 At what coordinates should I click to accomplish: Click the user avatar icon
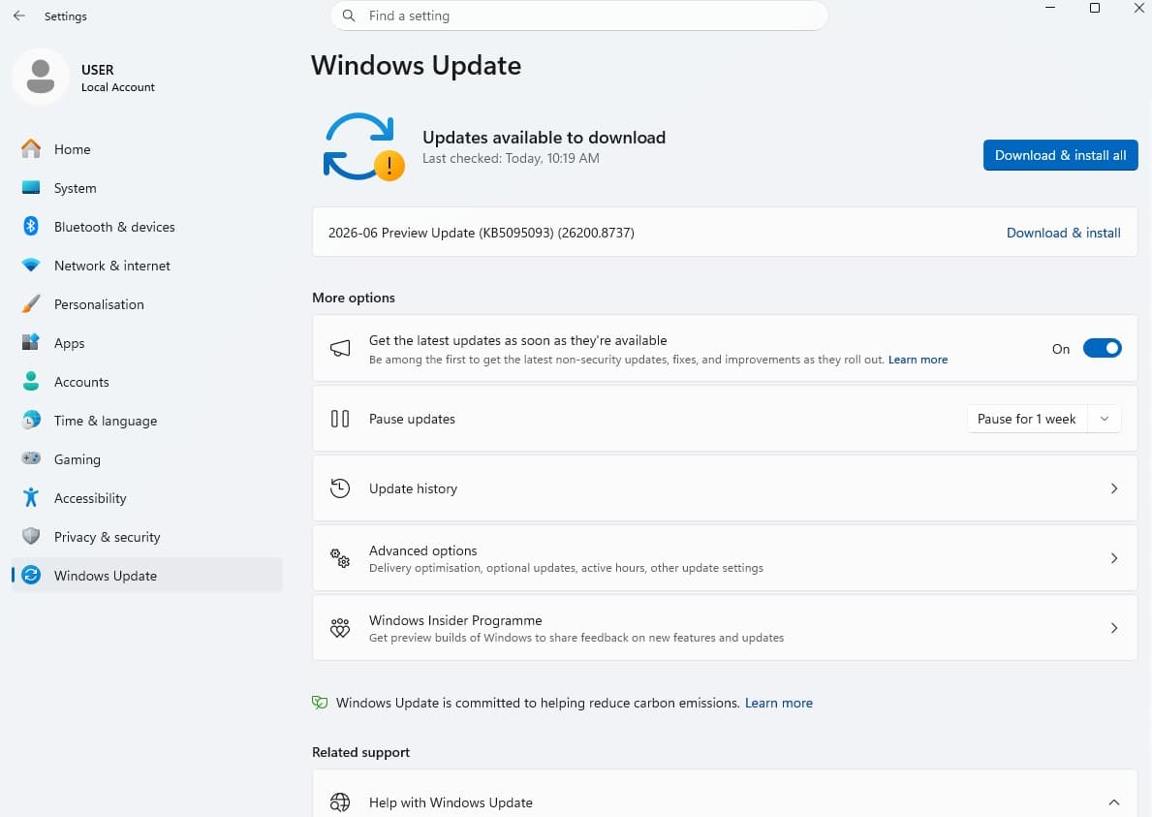click(41, 77)
